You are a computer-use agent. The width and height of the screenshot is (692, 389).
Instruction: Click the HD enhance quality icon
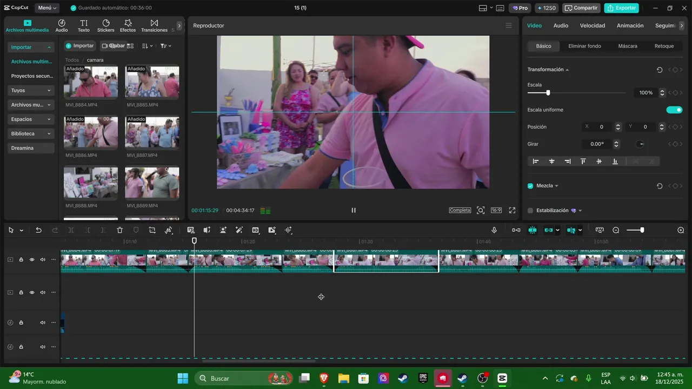(x=256, y=230)
